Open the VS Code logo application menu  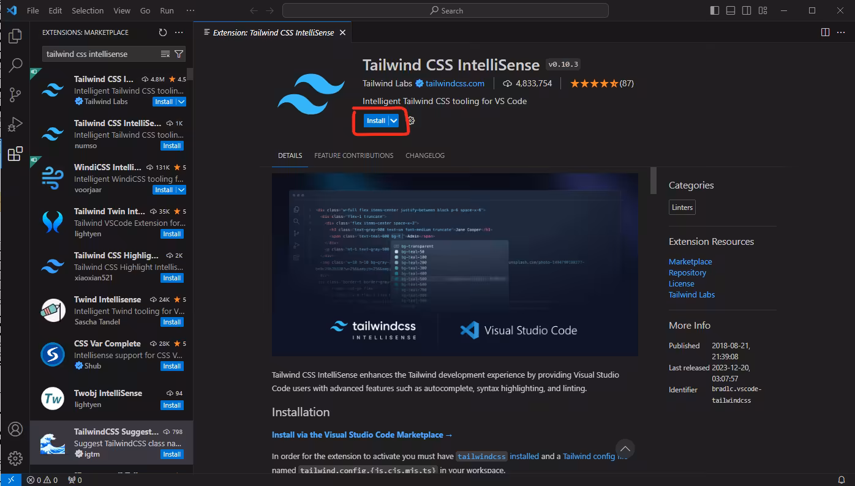click(11, 10)
